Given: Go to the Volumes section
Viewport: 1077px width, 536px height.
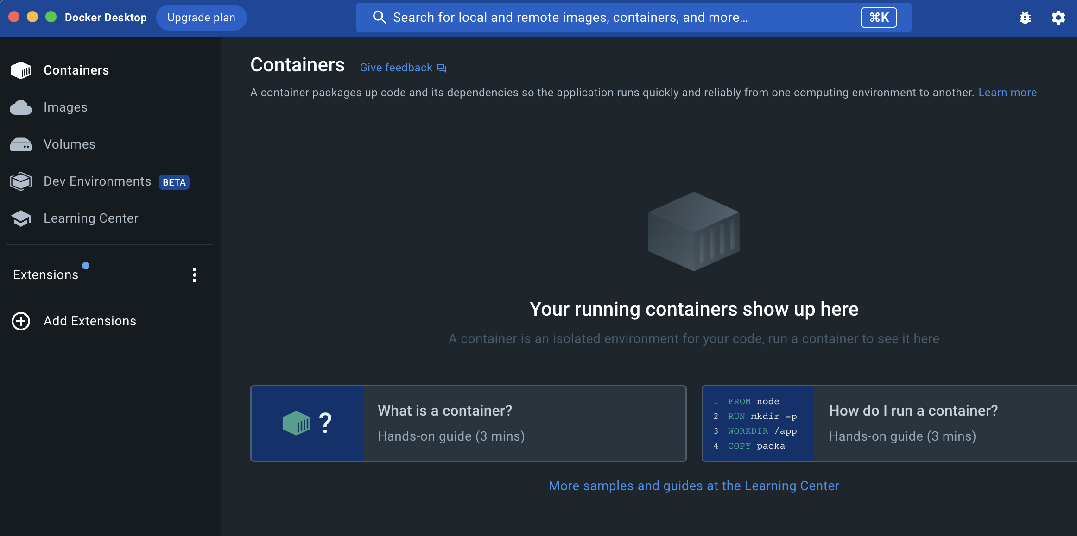Looking at the screenshot, I should click(x=70, y=144).
